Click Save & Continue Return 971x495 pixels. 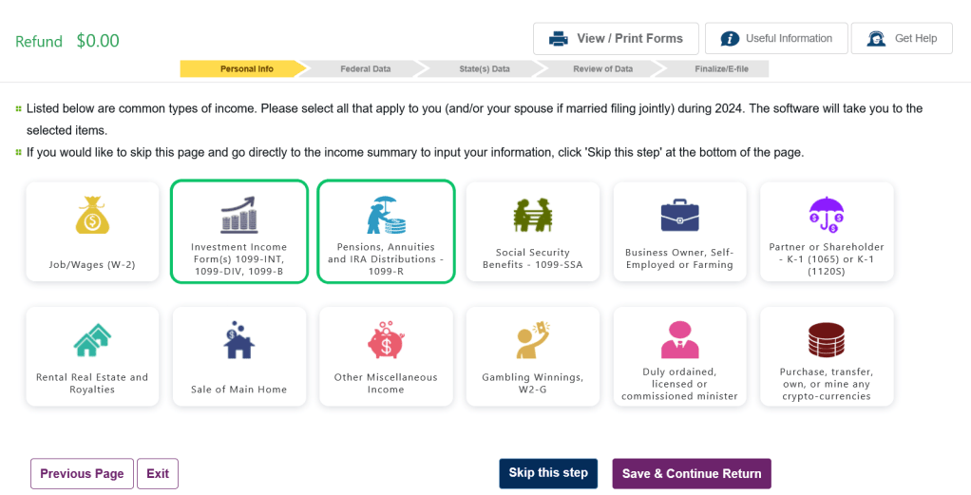(x=691, y=474)
